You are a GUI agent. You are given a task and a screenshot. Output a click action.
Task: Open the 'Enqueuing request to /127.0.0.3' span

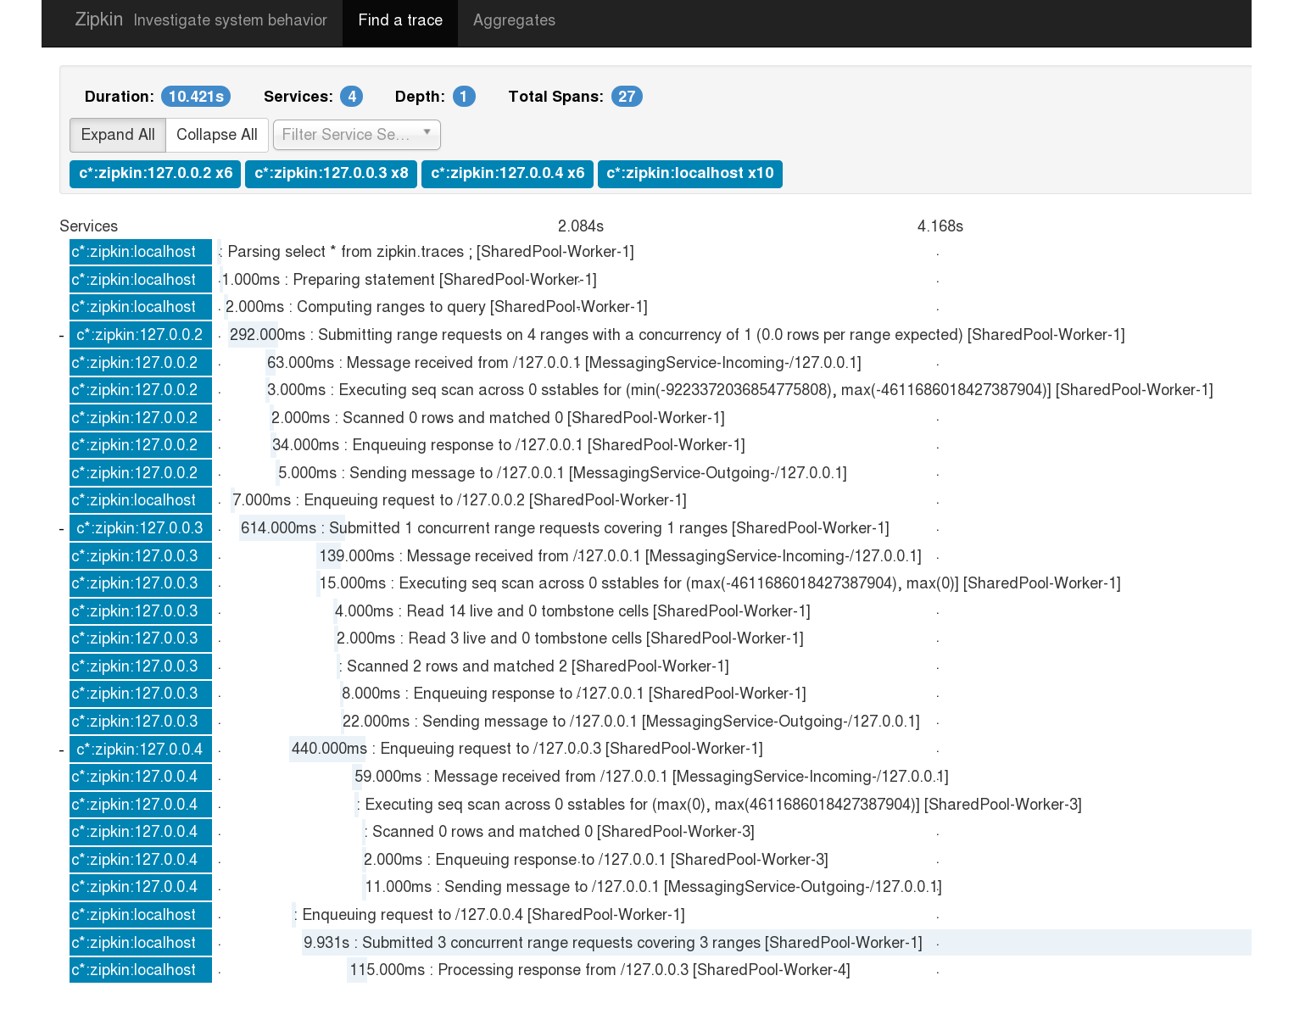[527, 749]
